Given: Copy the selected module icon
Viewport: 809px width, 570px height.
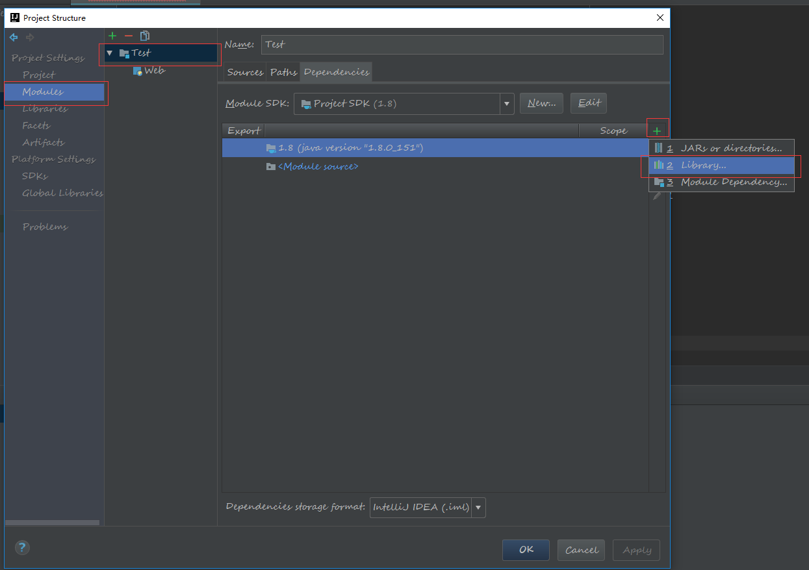Looking at the screenshot, I should pyautogui.click(x=145, y=36).
